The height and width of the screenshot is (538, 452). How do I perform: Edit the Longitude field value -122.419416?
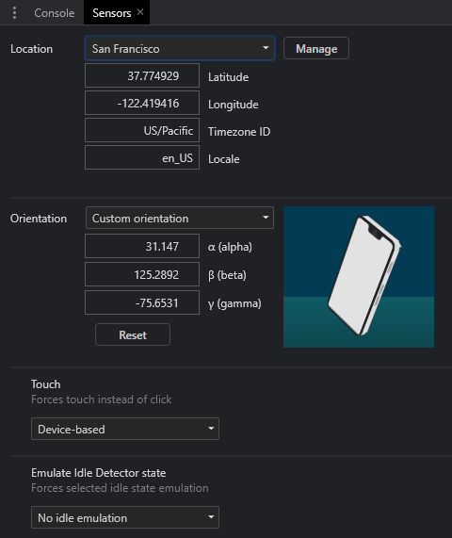[x=142, y=103]
